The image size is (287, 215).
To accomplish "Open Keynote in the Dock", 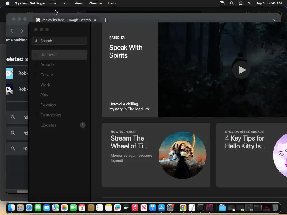I will (x=153, y=208).
